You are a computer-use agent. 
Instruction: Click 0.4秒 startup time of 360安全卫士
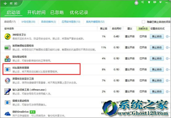coord(116,37)
